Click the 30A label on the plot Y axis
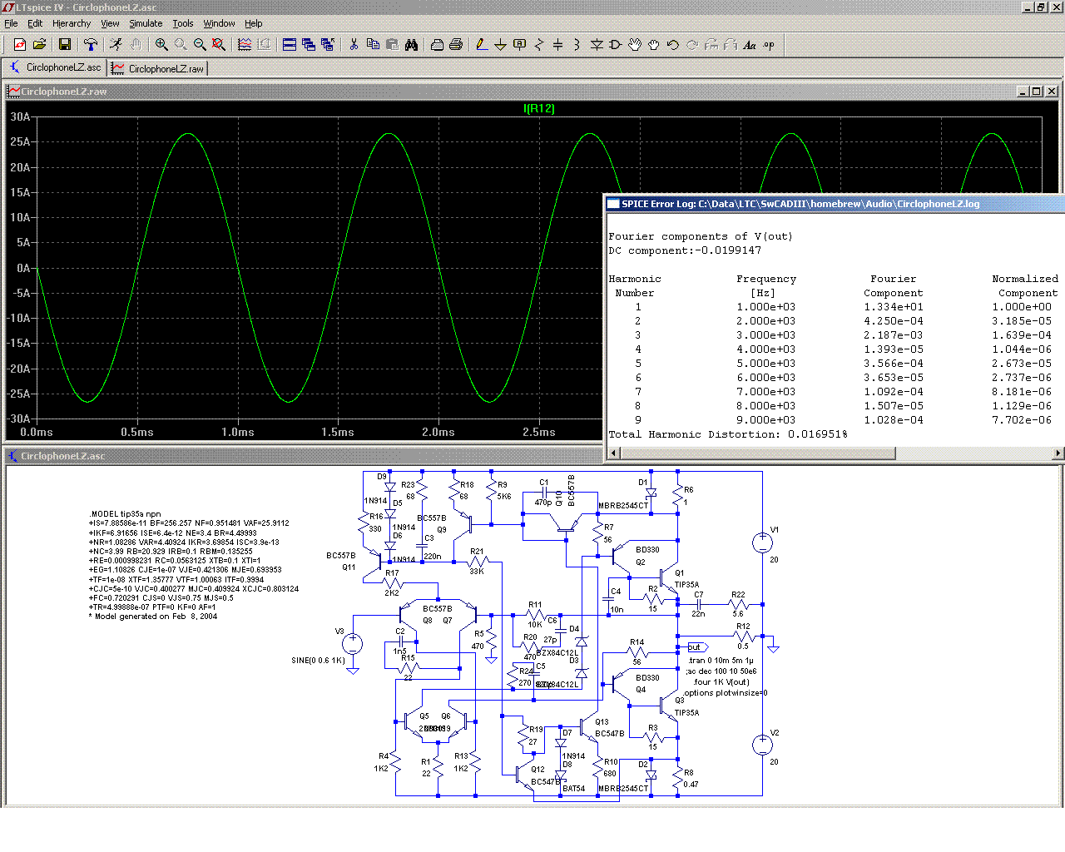1065x852 pixels. [20, 117]
